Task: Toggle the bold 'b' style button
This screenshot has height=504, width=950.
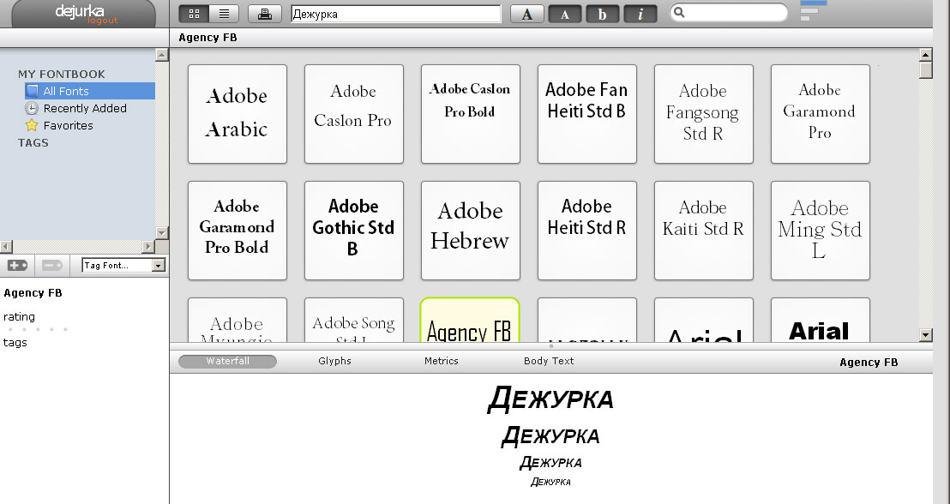Action: (603, 14)
